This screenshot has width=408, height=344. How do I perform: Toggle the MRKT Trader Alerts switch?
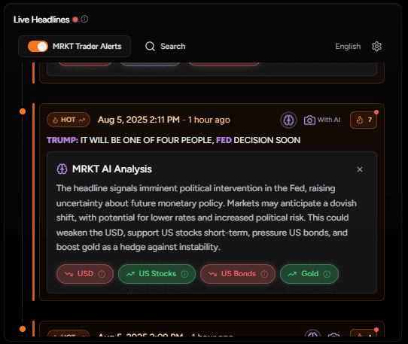(x=38, y=47)
